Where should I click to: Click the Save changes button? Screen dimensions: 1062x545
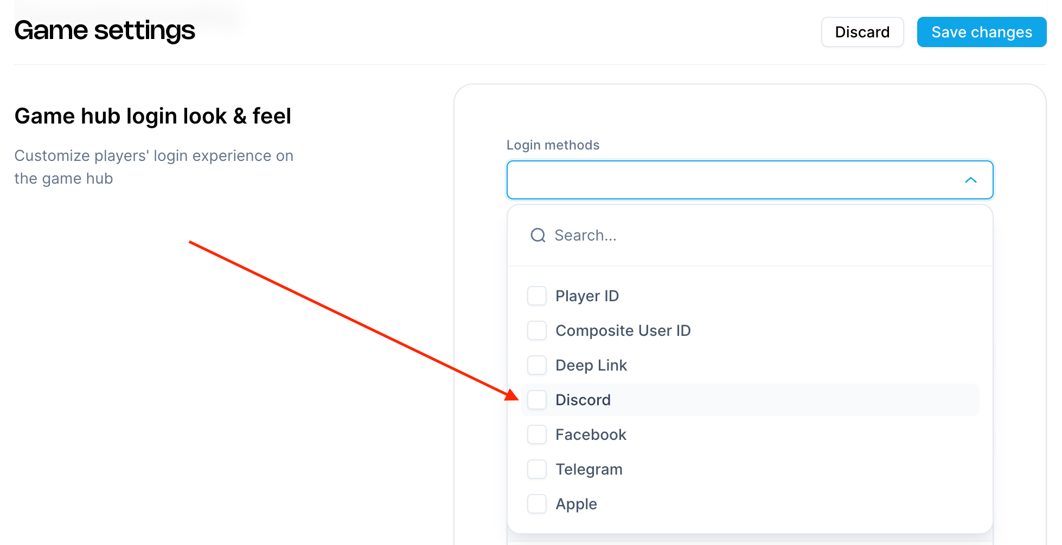982,32
